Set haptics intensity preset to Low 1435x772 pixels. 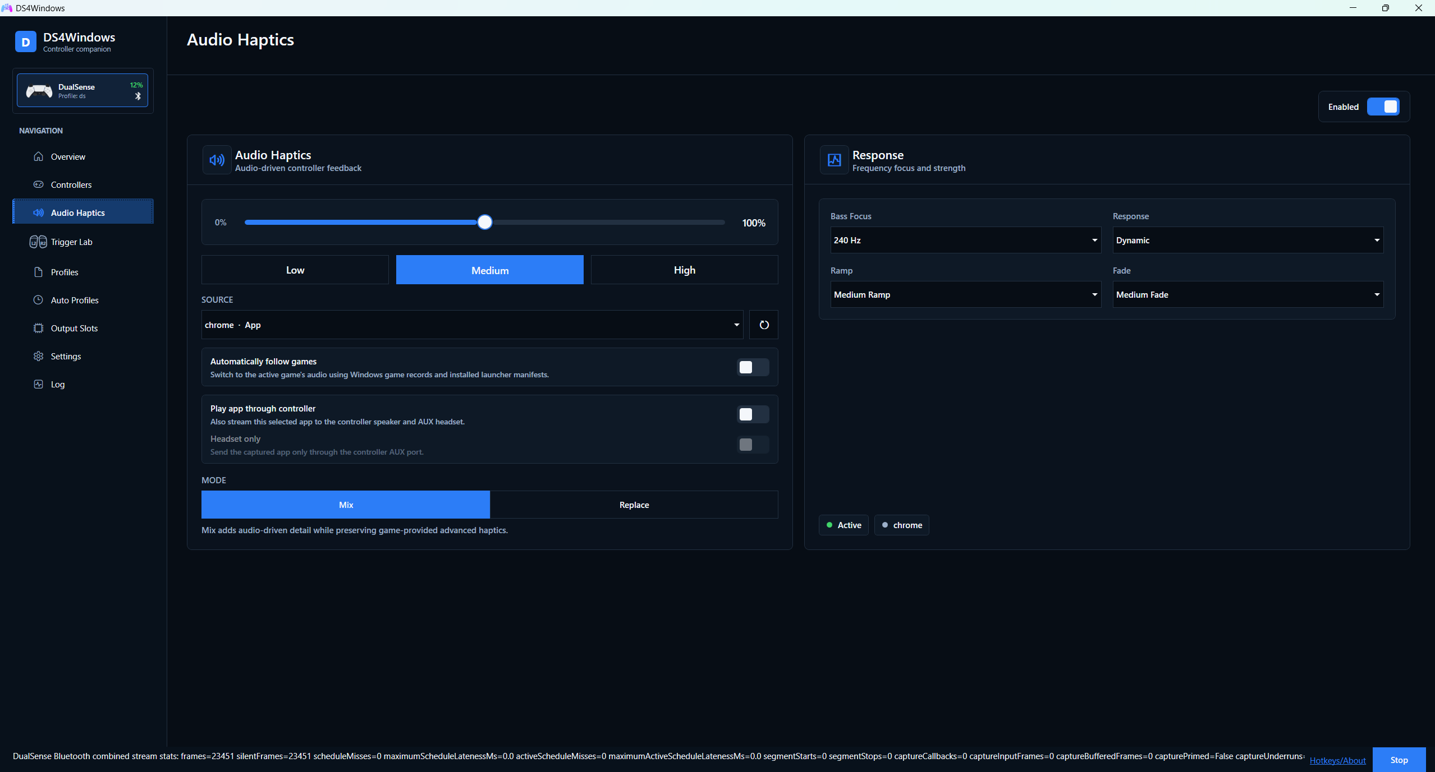pos(295,270)
